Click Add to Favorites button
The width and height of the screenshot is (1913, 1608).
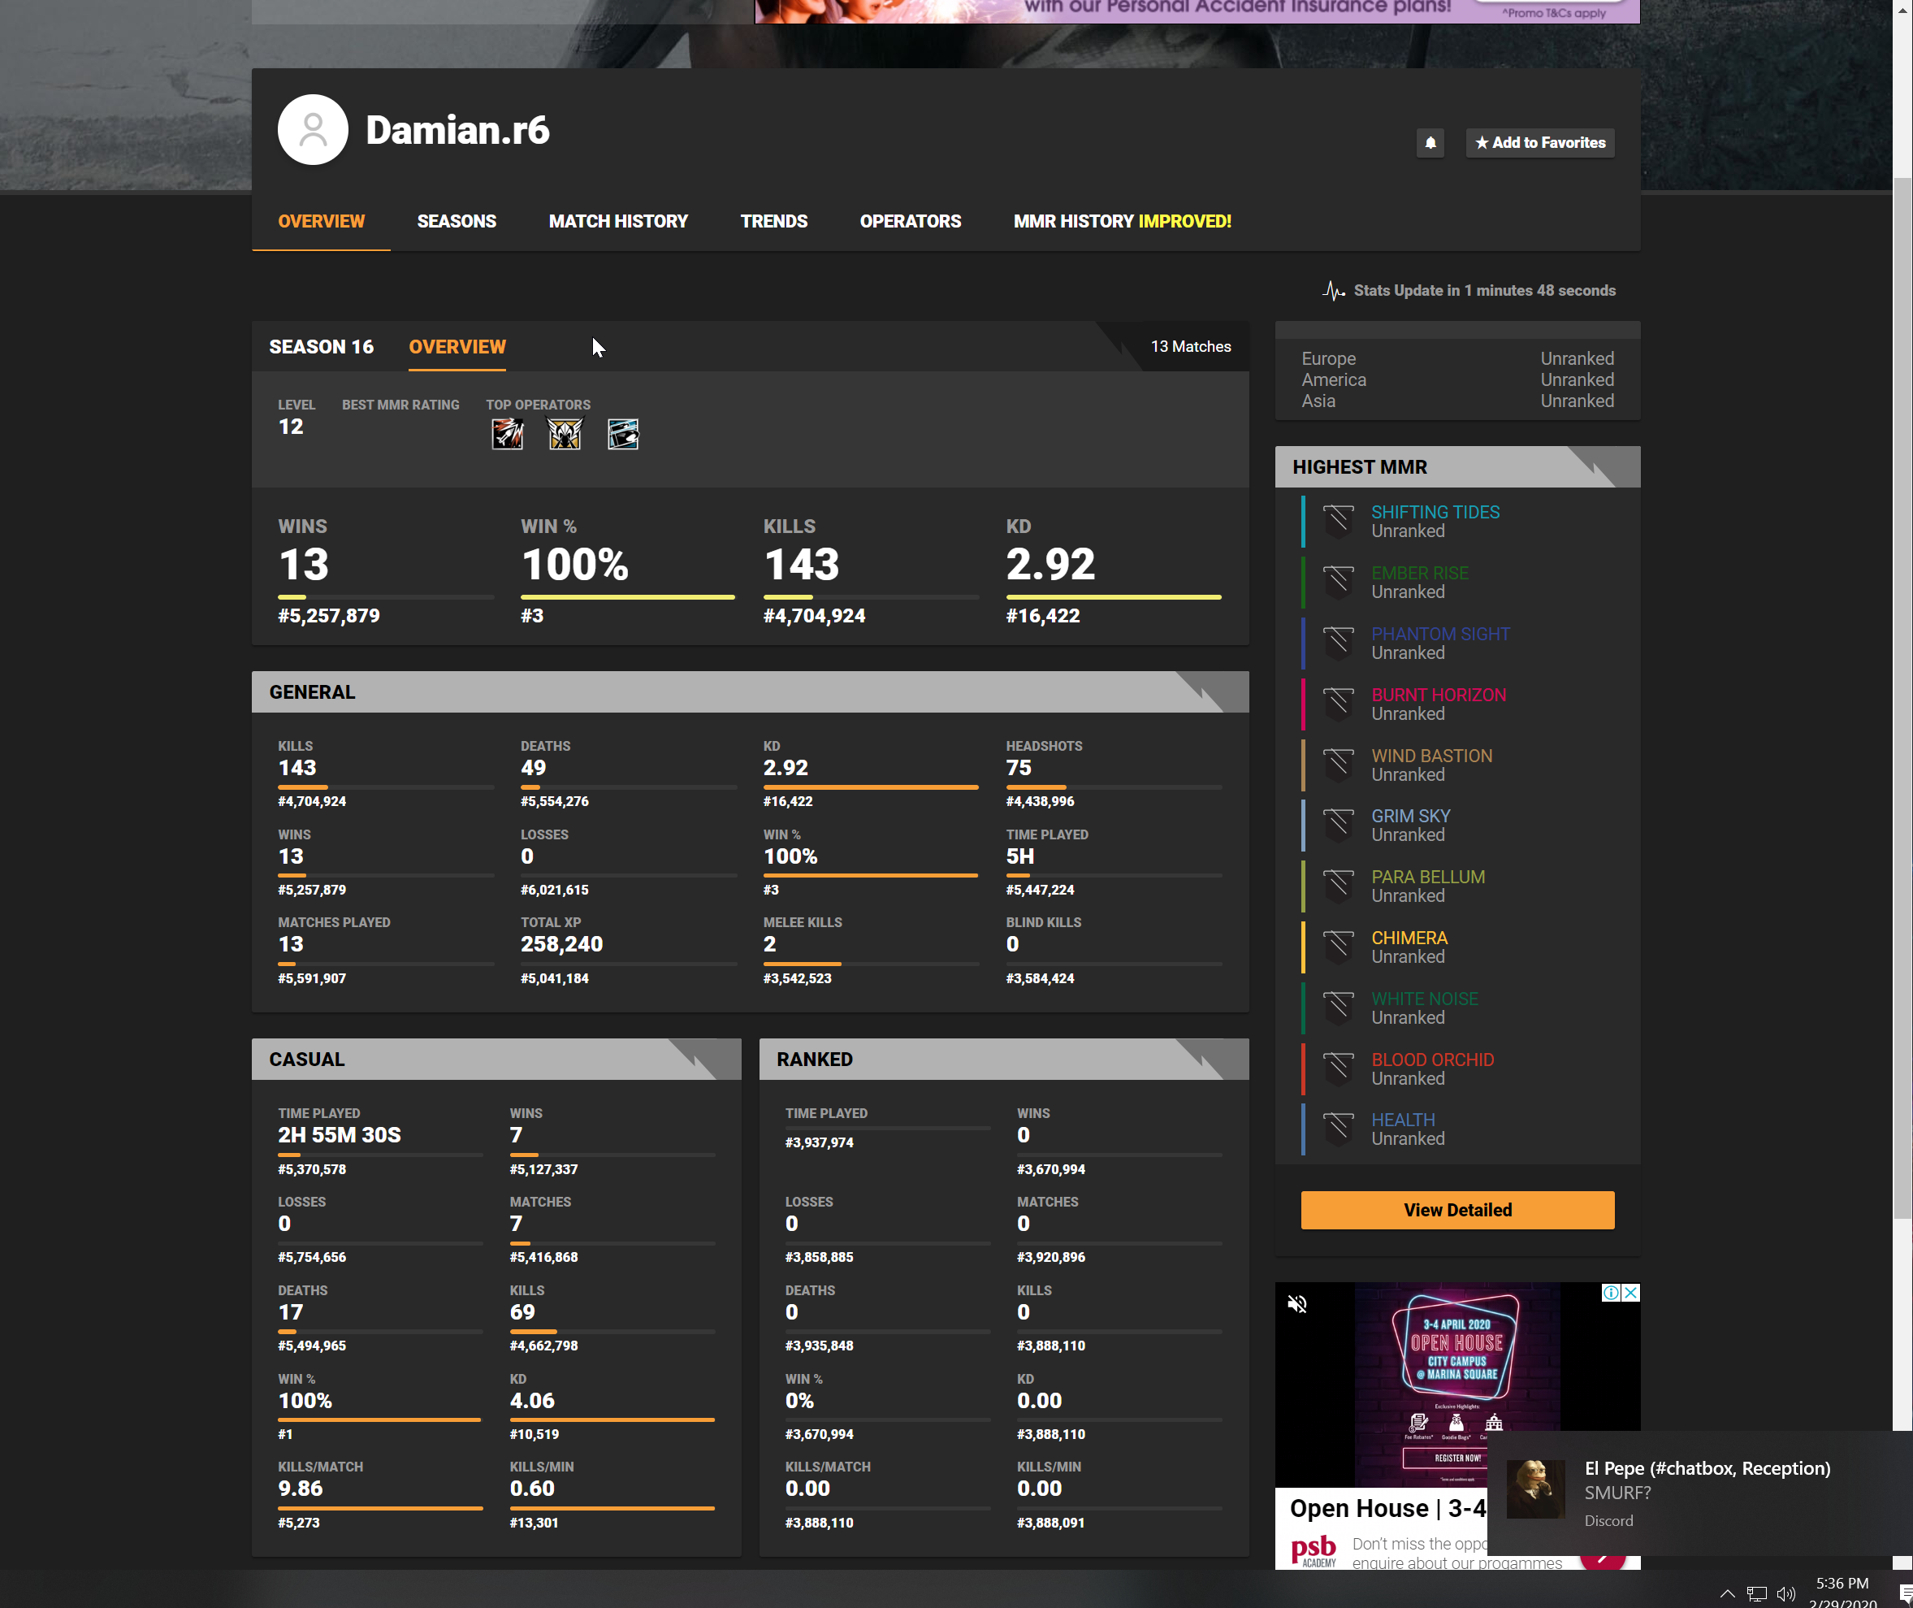1540,142
